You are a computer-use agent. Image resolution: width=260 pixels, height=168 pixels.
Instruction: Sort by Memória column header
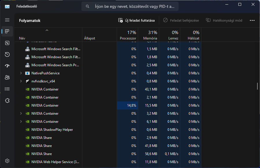pyautogui.click(x=148, y=35)
